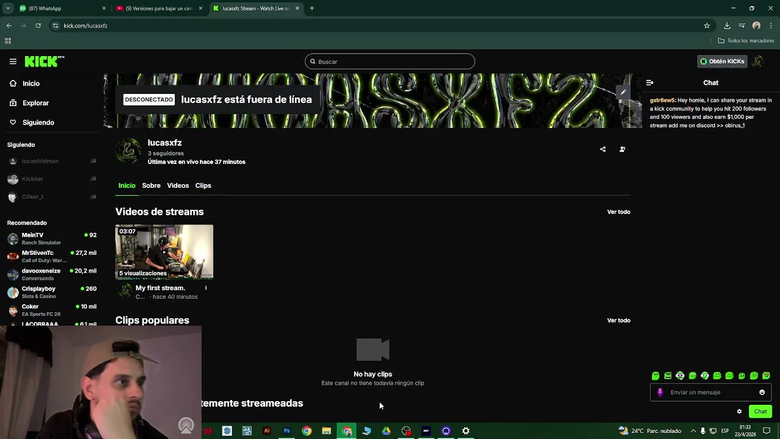Viewport: 780px width, 439px height.
Task: Switch to the Videos tab
Action: pos(178,185)
